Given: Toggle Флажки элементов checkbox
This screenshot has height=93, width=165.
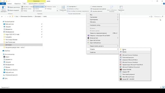Looking at the screenshot, I should 91,6.
